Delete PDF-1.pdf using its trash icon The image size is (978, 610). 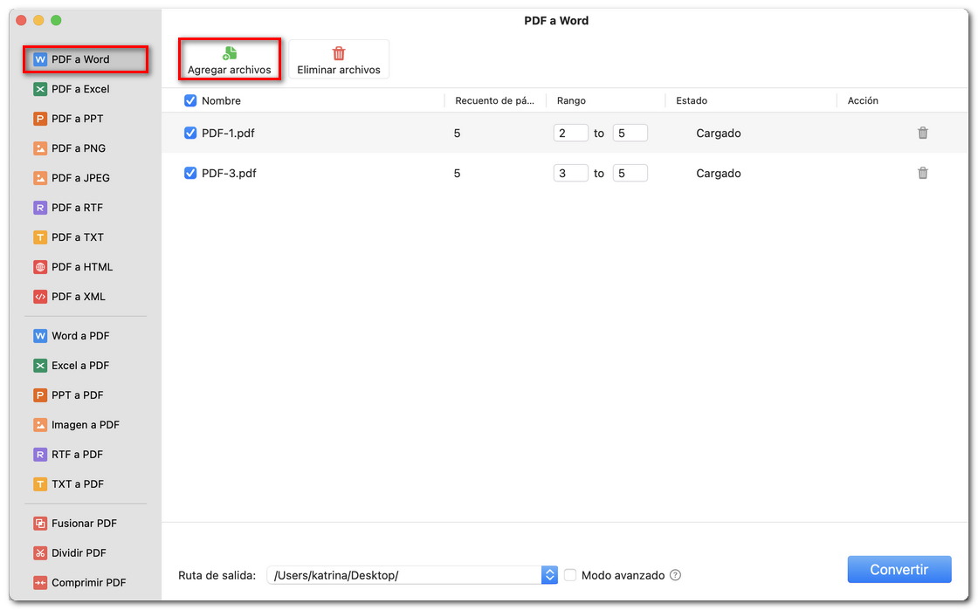pos(923,133)
